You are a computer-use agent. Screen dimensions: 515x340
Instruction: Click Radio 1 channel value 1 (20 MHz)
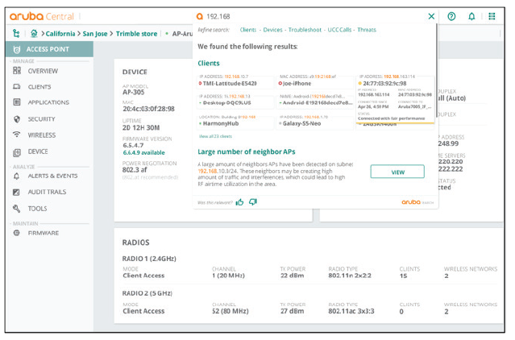click(228, 276)
